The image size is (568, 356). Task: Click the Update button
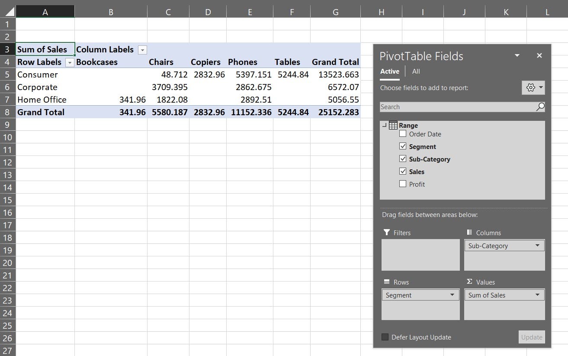tap(532, 337)
